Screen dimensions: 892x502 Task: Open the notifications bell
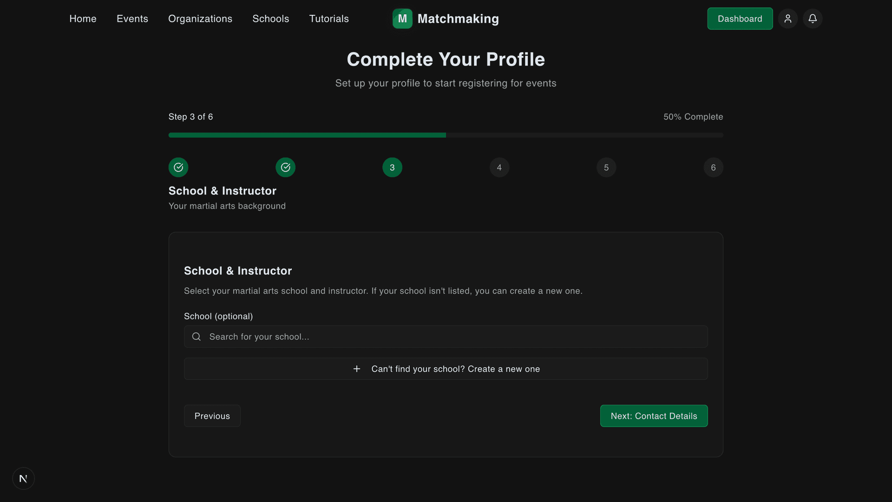click(x=813, y=19)
